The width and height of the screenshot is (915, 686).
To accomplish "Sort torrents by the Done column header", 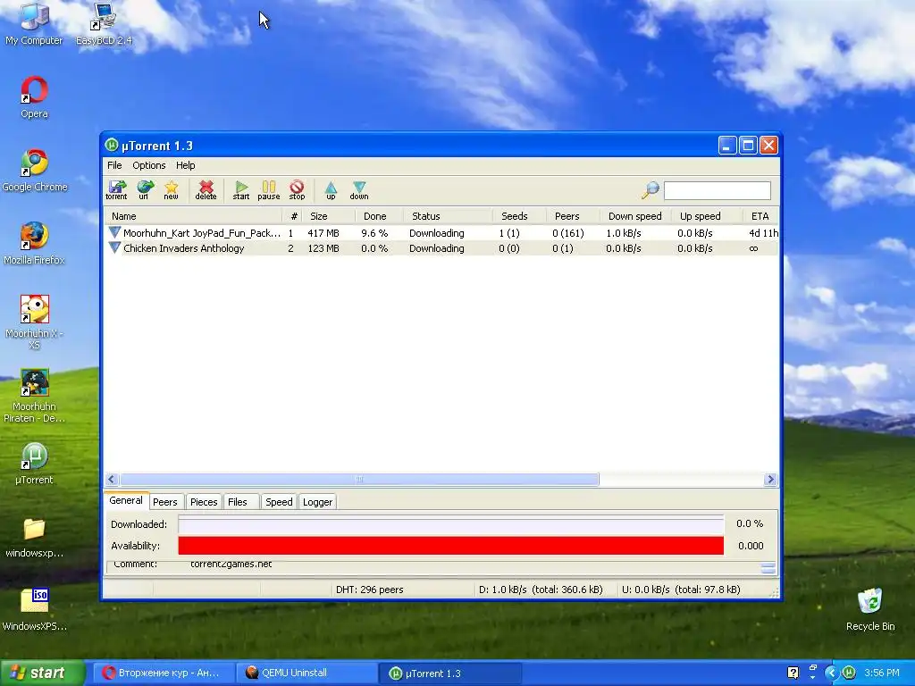I will tap(379, 216).
